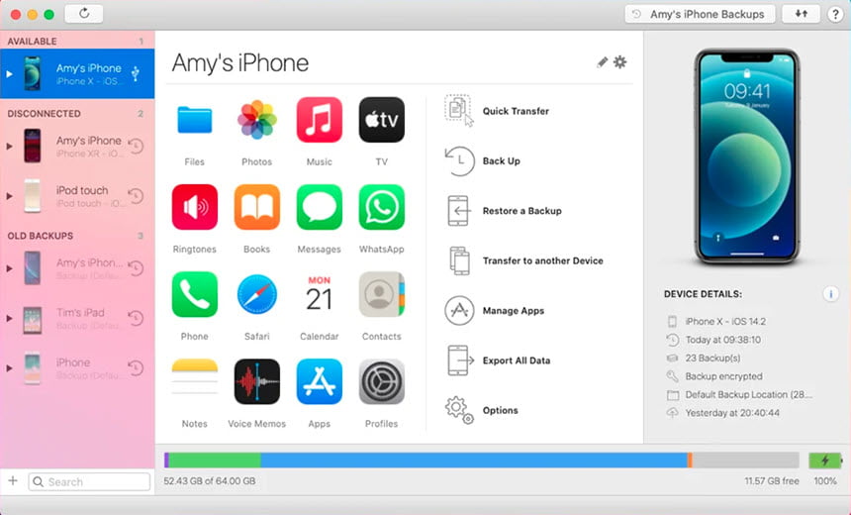Image resolution: width=851 pixels, height=515 pixels.
Task: Expand the iPod touch row
Action: tap(9, 196)
